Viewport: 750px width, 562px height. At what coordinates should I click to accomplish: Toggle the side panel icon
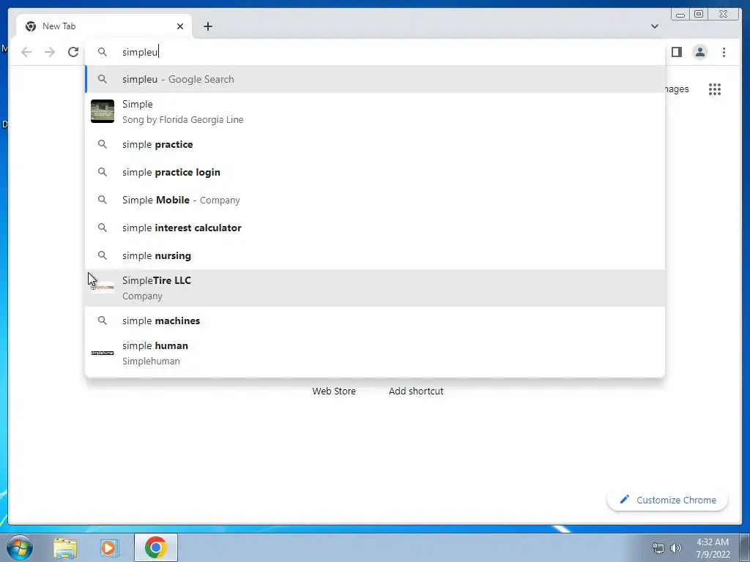coord(676,52)
